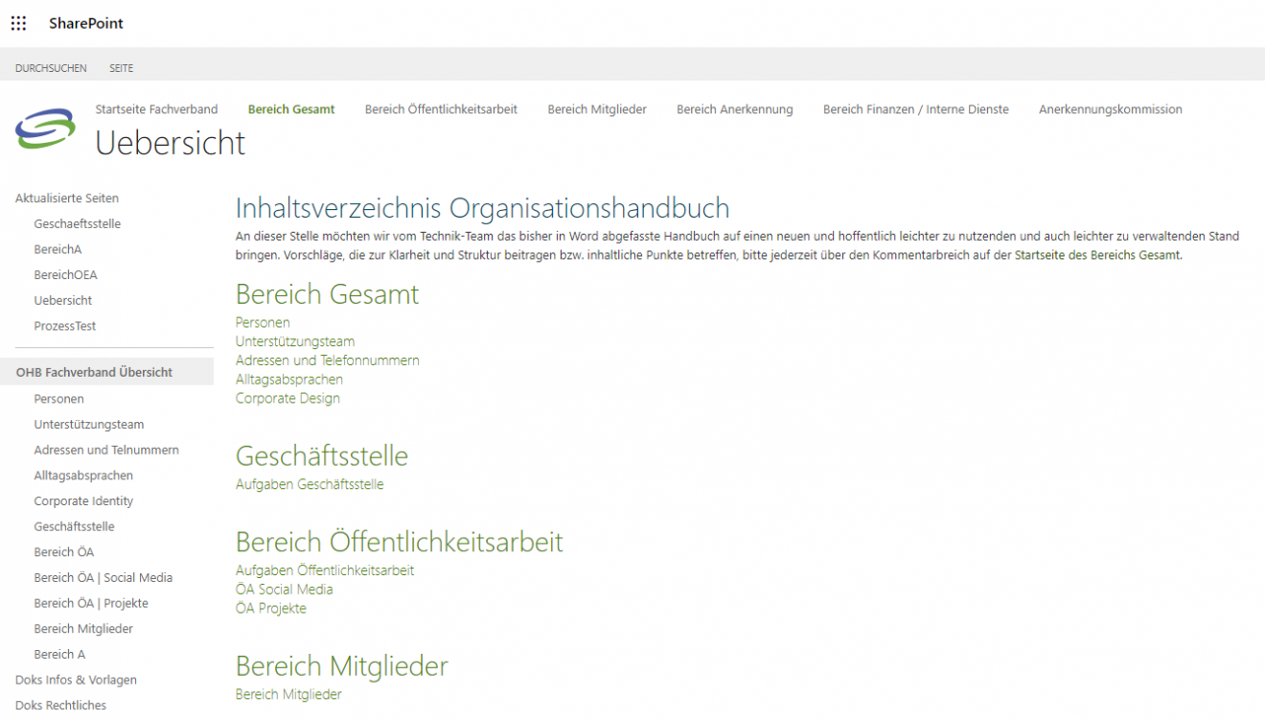
Task: Open Bereich ÖA | Projekte in sidebar
Action: [91, 603]
